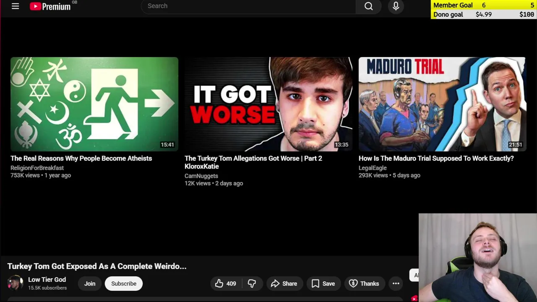Screen dimensions: 537x302
Task: Visit the LegalEagle channel
Action: (x=373, y=168)
